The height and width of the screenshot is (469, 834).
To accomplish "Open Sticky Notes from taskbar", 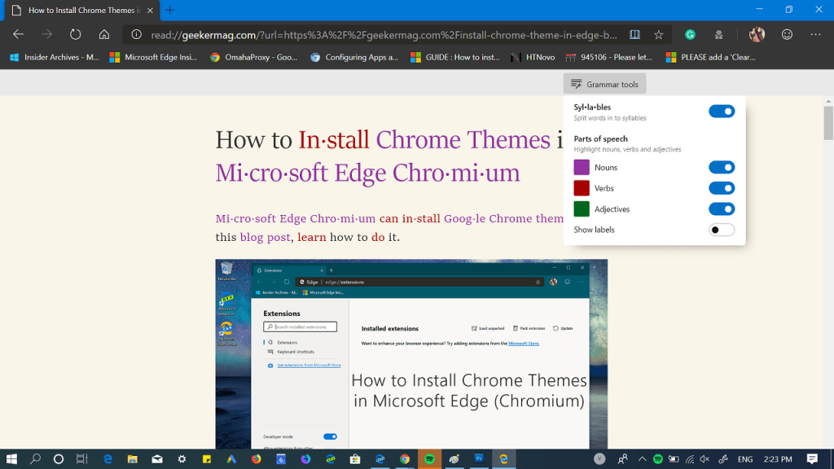I will tap(206, 459).
